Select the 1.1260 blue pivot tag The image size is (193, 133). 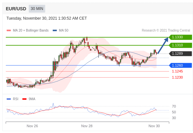tap(180, 65)
